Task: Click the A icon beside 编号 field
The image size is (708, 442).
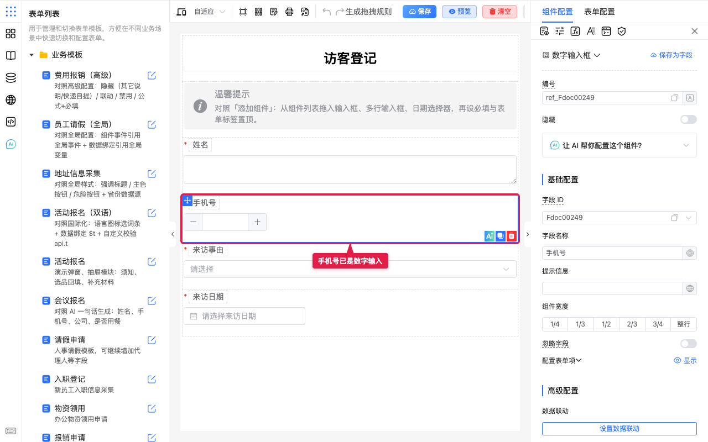Action: coord(690,98)
